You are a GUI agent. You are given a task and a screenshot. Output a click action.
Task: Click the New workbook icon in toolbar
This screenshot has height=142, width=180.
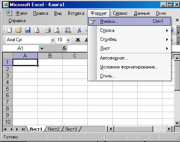pos(10,30)
